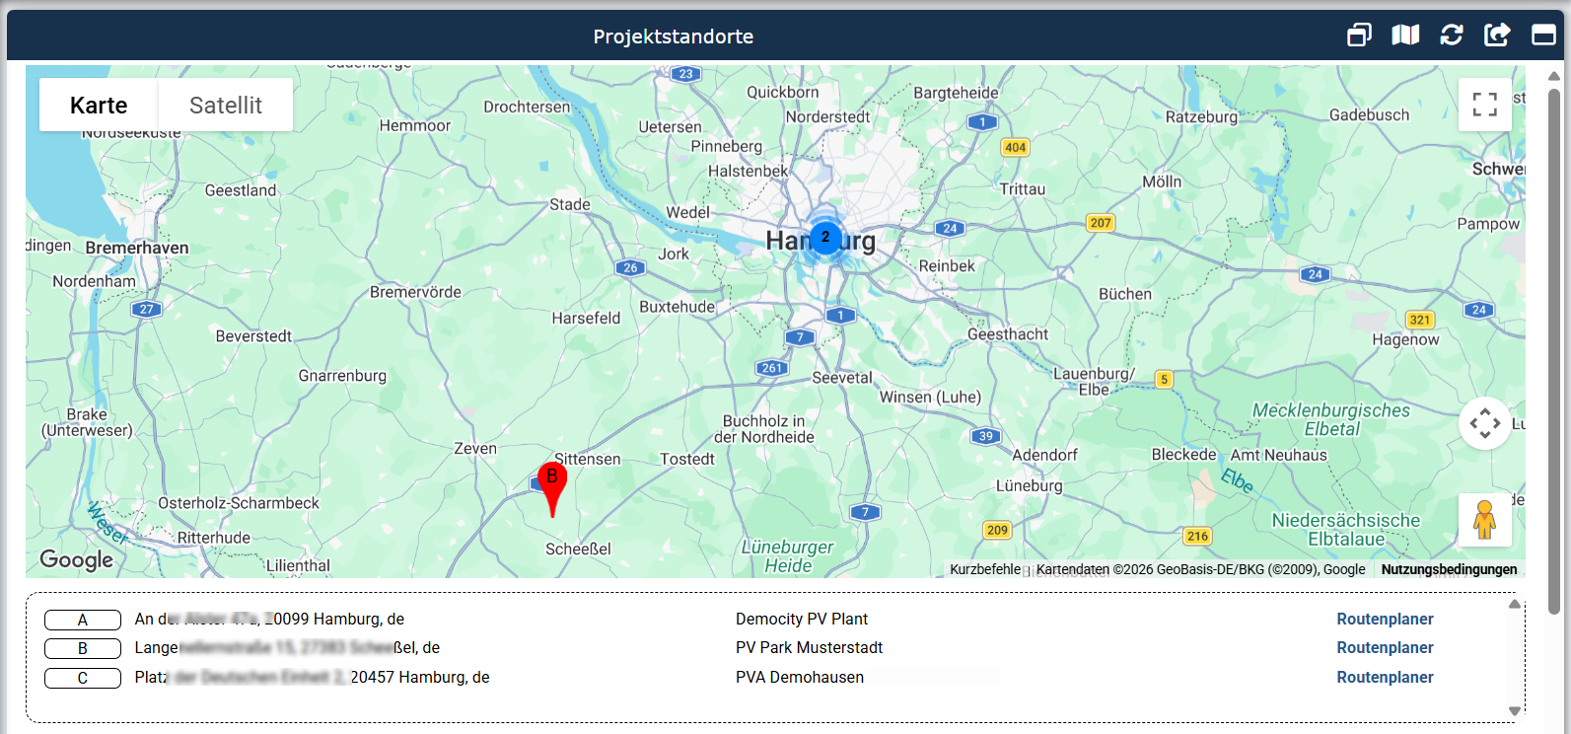This screenshot has height=734, width=1571.
Task: Click the Bremervörde label on the map
Action: (x=415, y=292)
